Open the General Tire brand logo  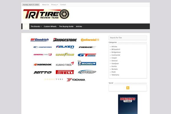pyautogui.click(x=43, y=54)
